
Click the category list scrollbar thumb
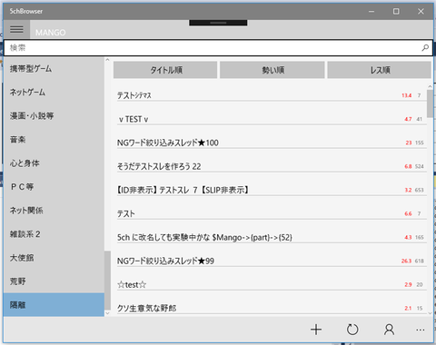coord(107,281)
